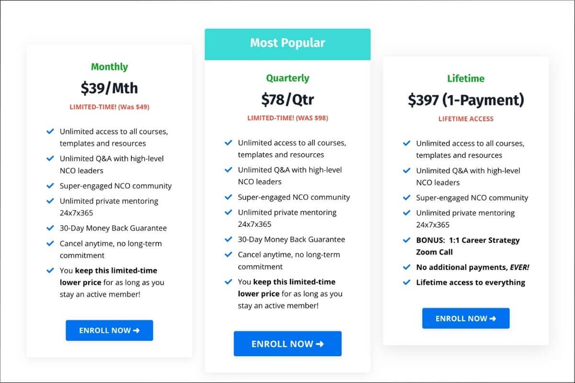The width and height of the screenshot is (575, 383).
Task: Select the Lifetime plan heading
Action: pos(466,79)
